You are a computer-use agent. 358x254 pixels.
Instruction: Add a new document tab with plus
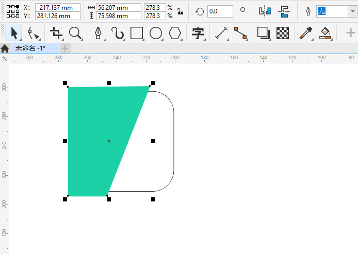pyautogui.click(x=66, y=48)
